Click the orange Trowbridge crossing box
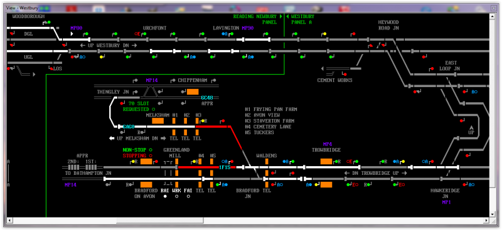The image size is (502, 230). tap(326, 161)
